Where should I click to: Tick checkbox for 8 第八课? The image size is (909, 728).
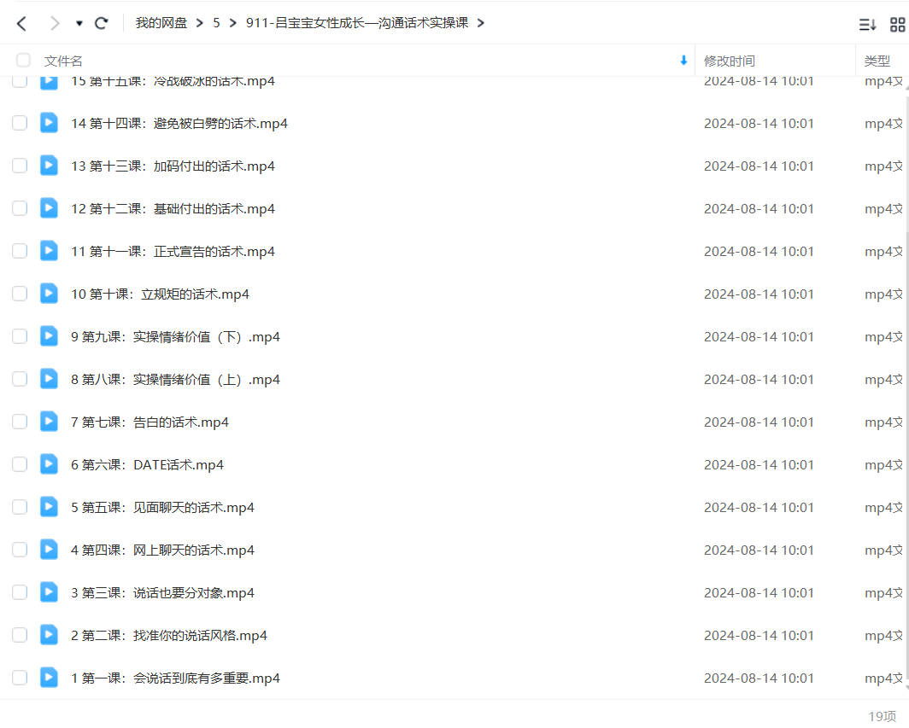[20, 379]
